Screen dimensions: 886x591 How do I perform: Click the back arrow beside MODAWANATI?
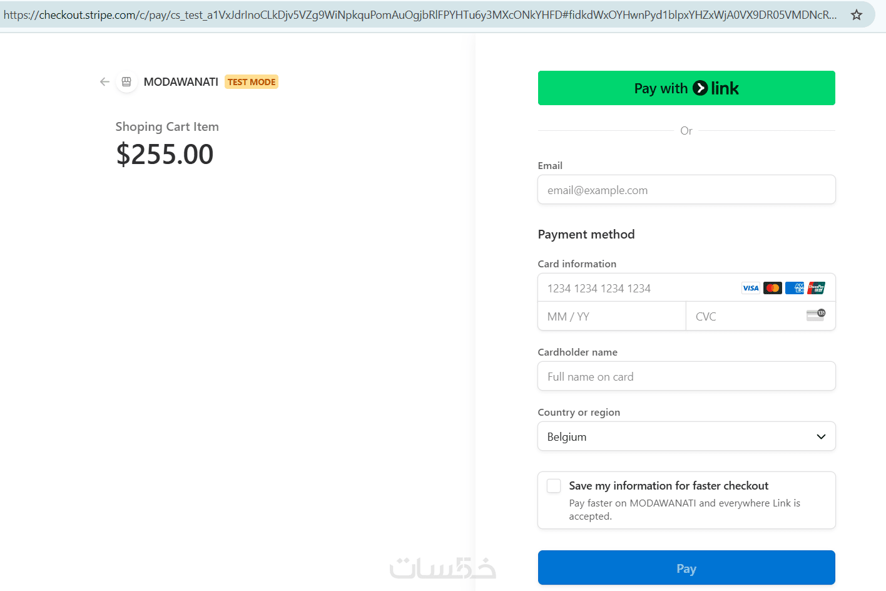[104, 82]
